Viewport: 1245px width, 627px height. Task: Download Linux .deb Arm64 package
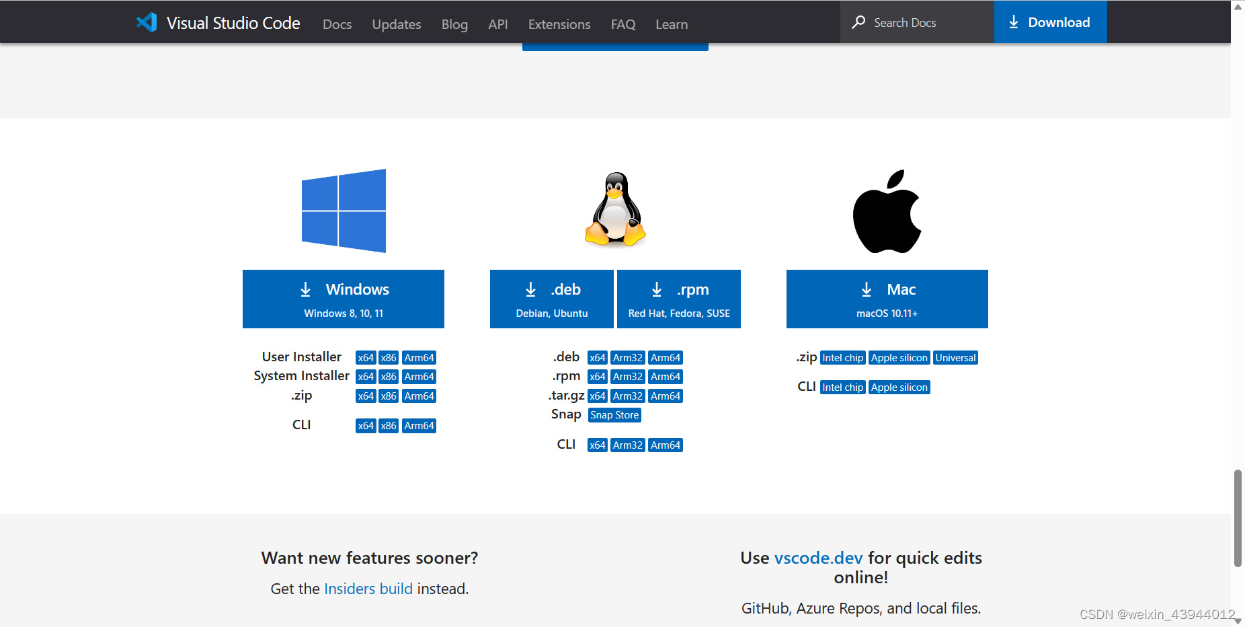[666, 358]
